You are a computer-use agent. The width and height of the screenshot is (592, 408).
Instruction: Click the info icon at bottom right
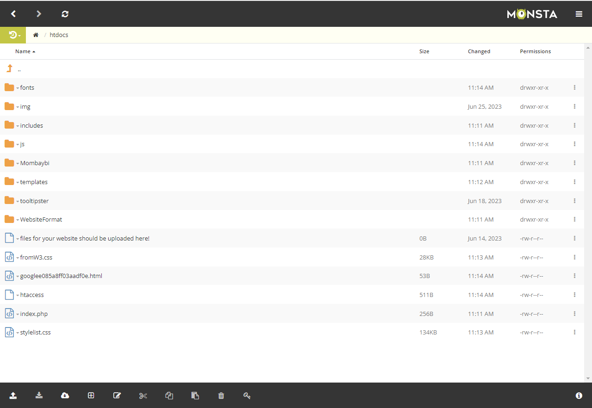click(x=579, y=396)
